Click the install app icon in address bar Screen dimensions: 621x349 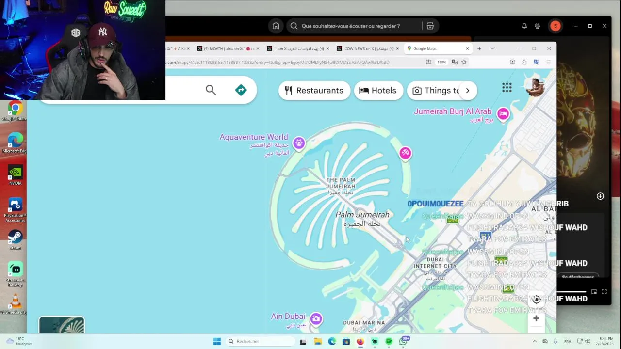pyautogui.click(x=428, y=62)
